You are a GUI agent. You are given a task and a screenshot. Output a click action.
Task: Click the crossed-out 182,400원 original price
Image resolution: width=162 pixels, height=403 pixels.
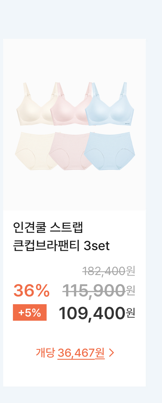click(x=109, y=271)
